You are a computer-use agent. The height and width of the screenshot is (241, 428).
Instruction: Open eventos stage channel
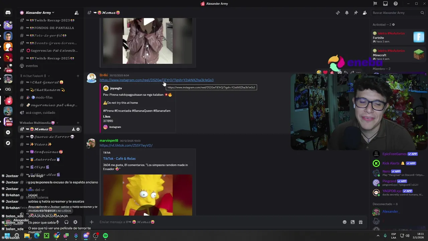[x=49, y=66]
